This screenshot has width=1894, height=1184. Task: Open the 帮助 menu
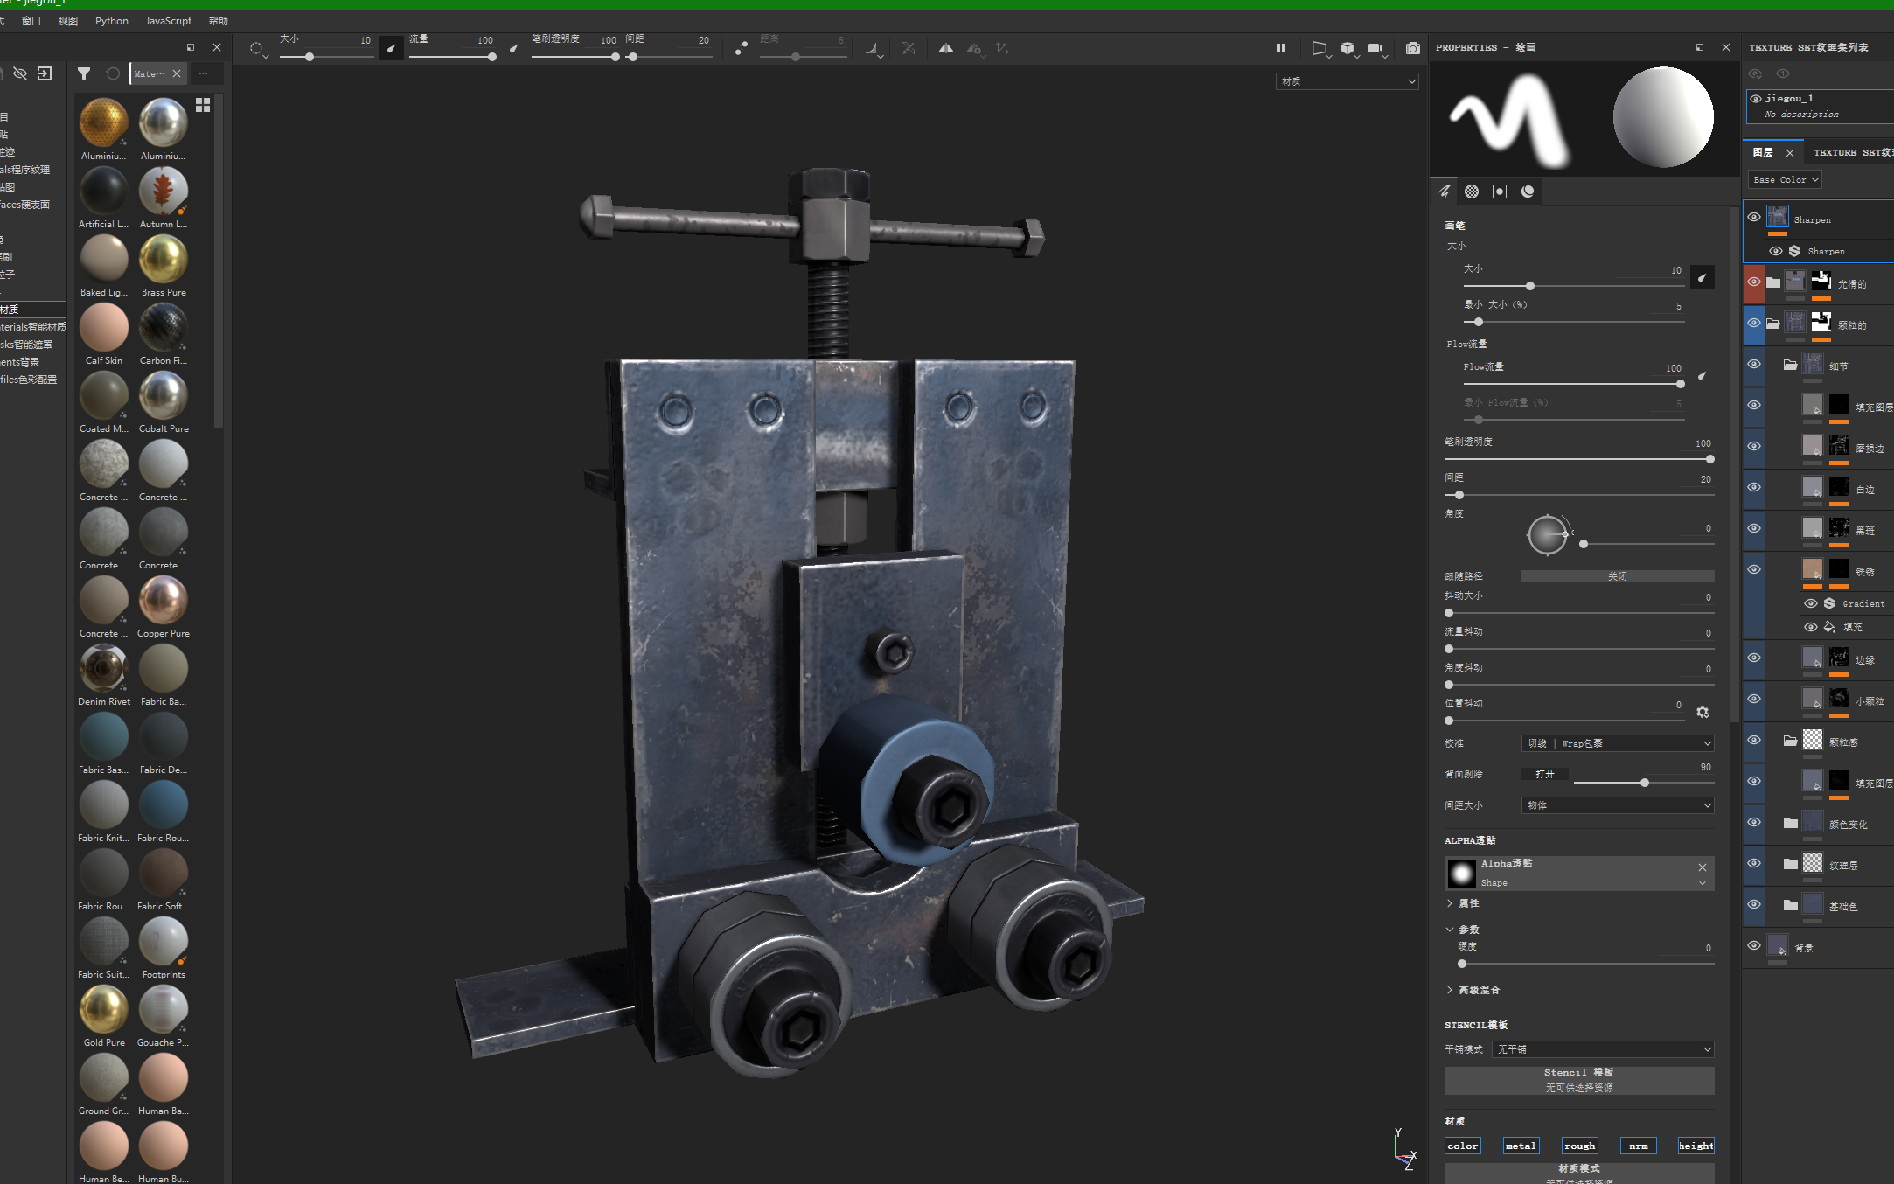point(219,21)
